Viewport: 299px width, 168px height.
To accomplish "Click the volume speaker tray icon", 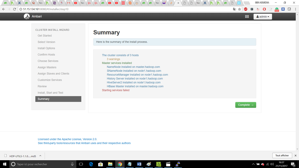I will click(x=272, y=164).
